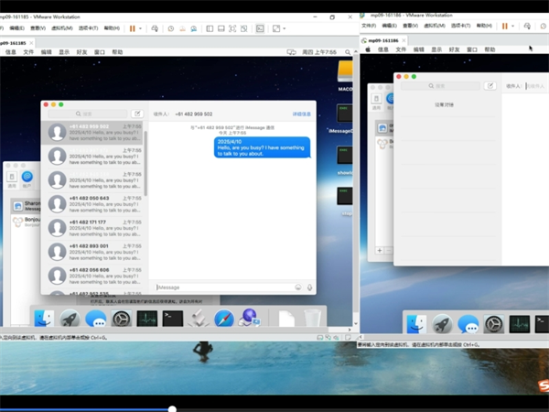
Task: Launch Activity Monitor in left VM dock
Action: pos(147,319)
